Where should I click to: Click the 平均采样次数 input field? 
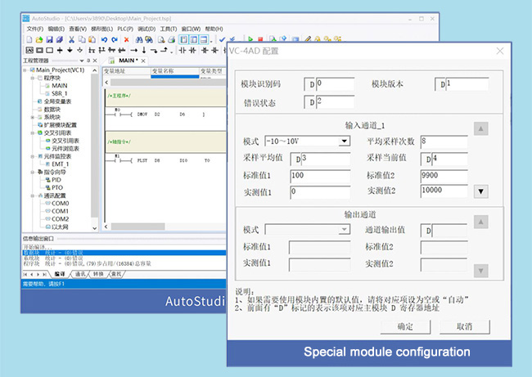point(444,141)
